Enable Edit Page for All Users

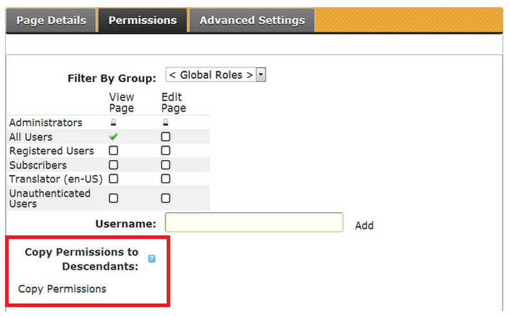(165, 137)
